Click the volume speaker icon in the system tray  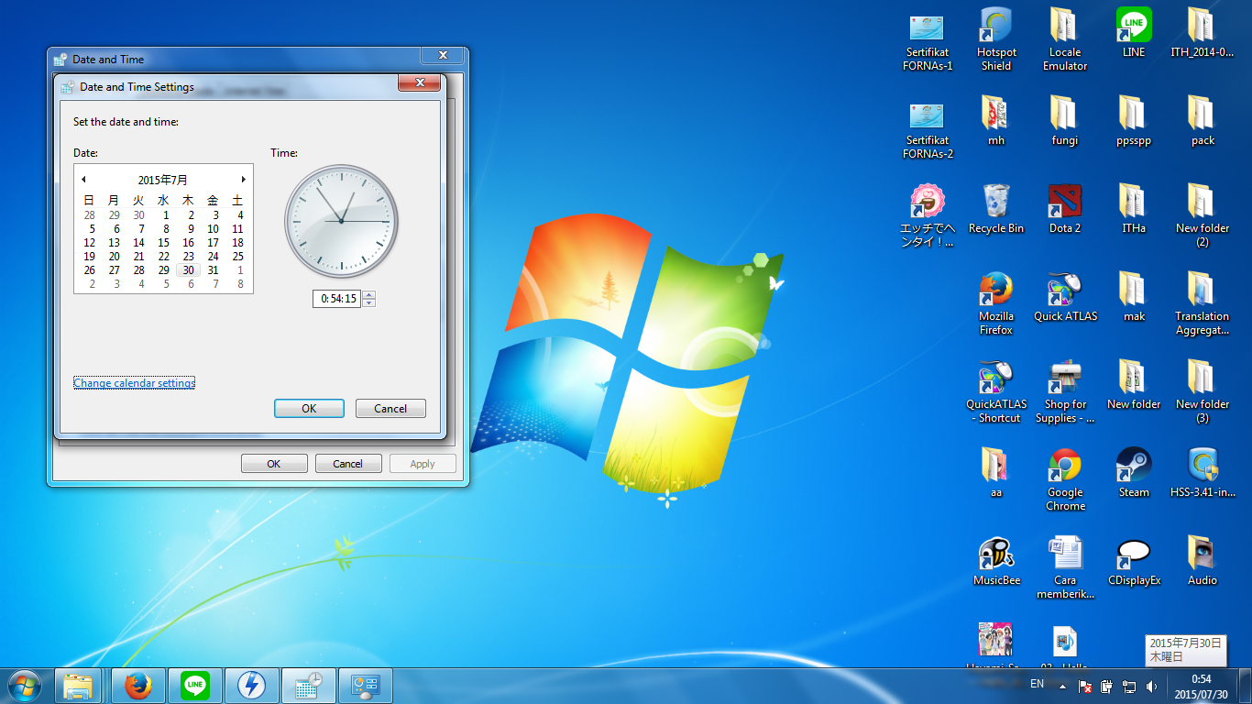pyautogui.click(x=1151, y=686)
